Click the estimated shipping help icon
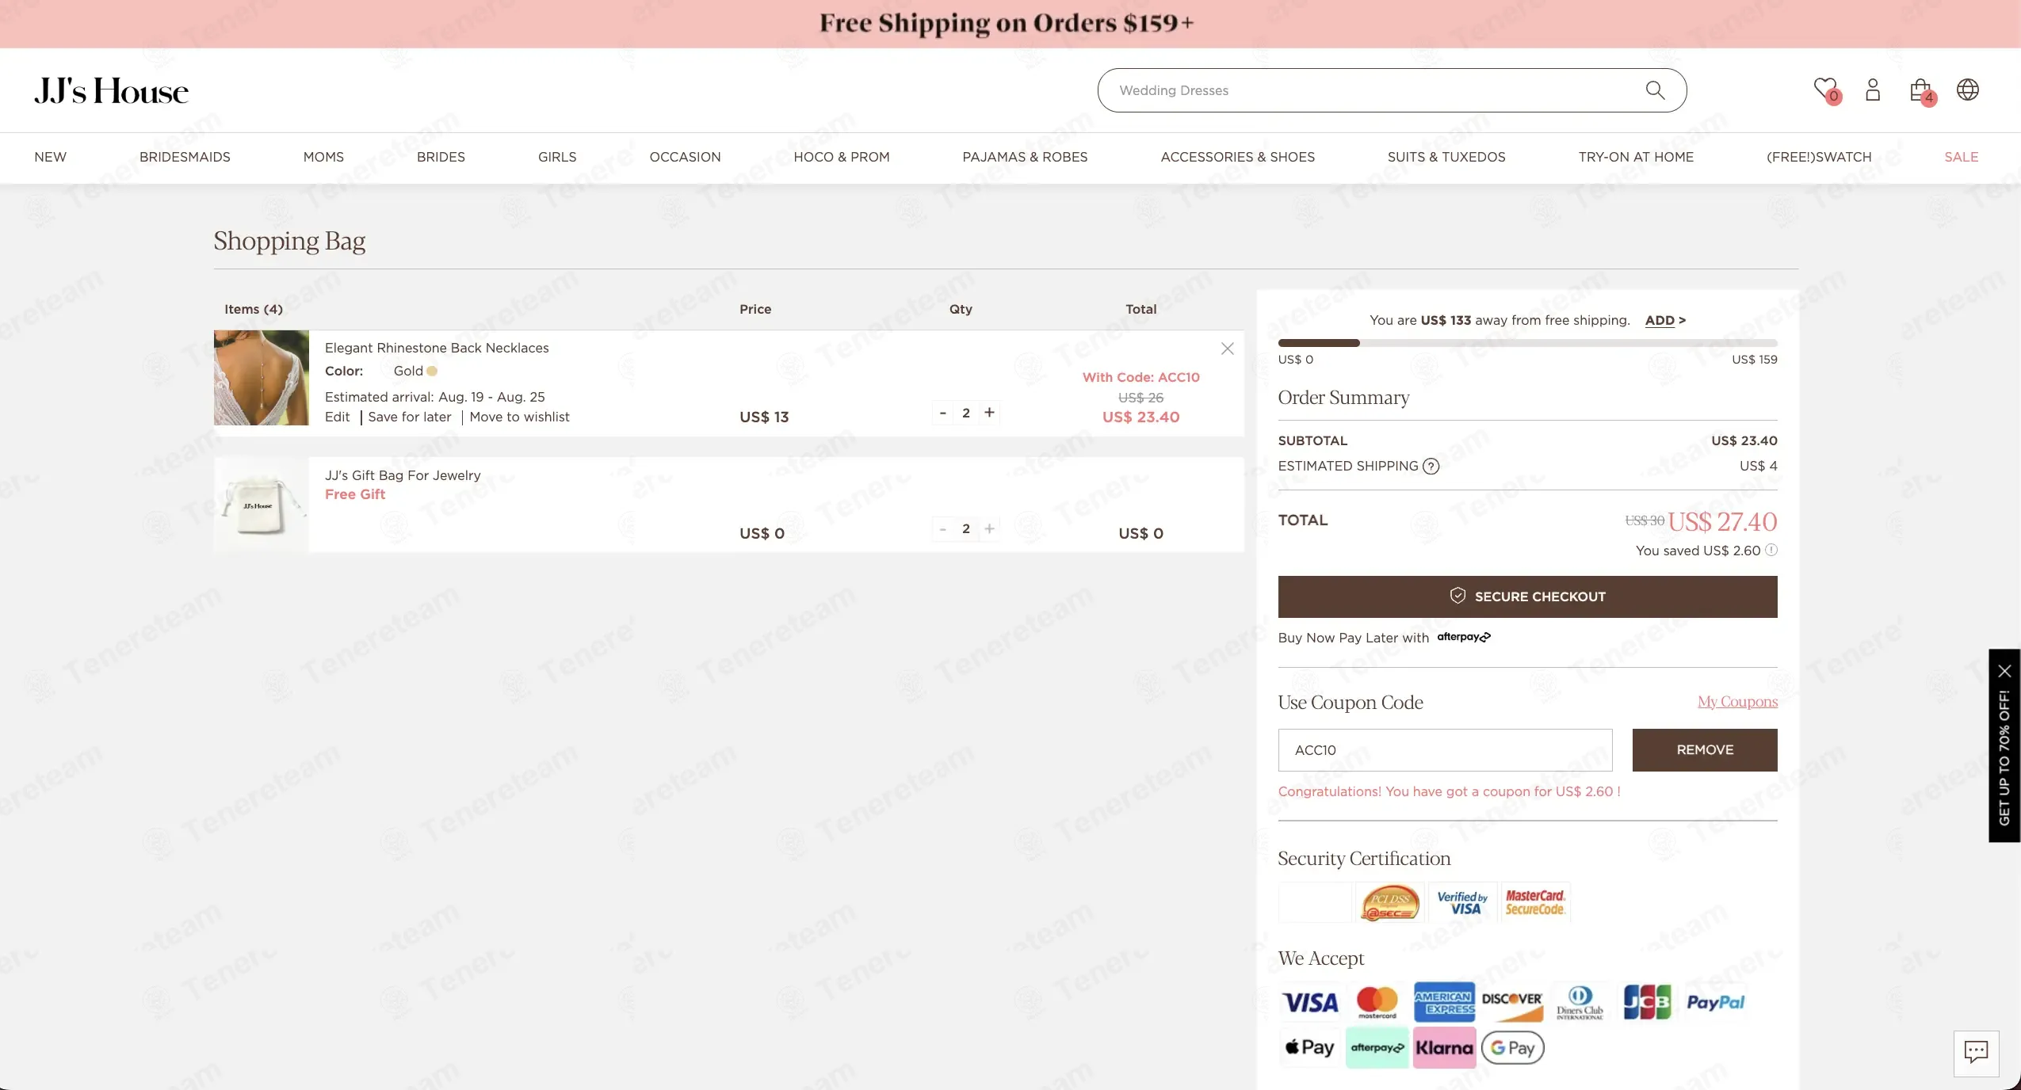 coord(1431,466)
